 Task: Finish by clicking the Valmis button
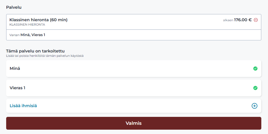click(x=134, y=123)
